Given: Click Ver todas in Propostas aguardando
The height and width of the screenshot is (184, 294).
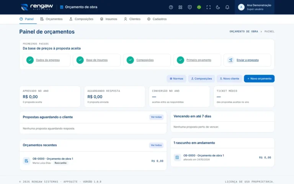Looking at the screenshot, I should (x=156, y=117).
